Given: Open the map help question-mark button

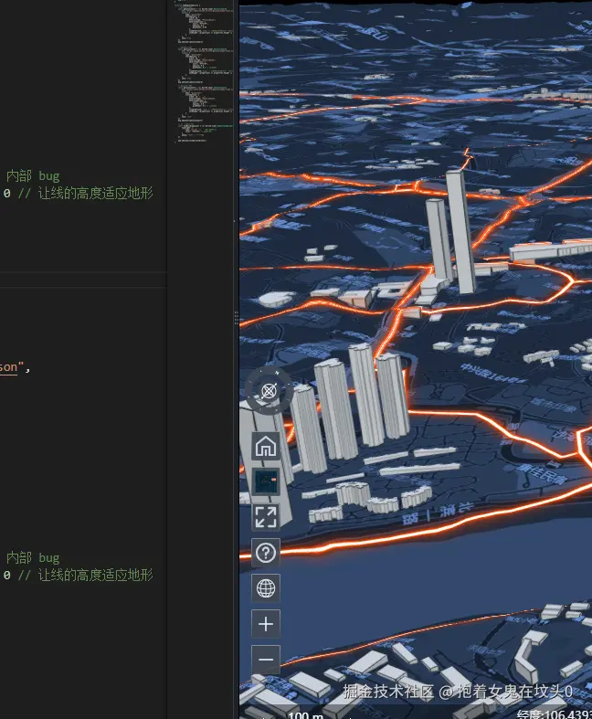Looking at the screenshot, I should (x=266, y=553).
